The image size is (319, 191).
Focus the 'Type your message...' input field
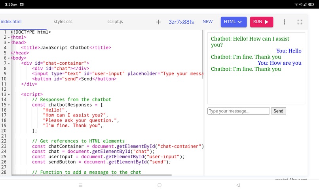point(238,111)
